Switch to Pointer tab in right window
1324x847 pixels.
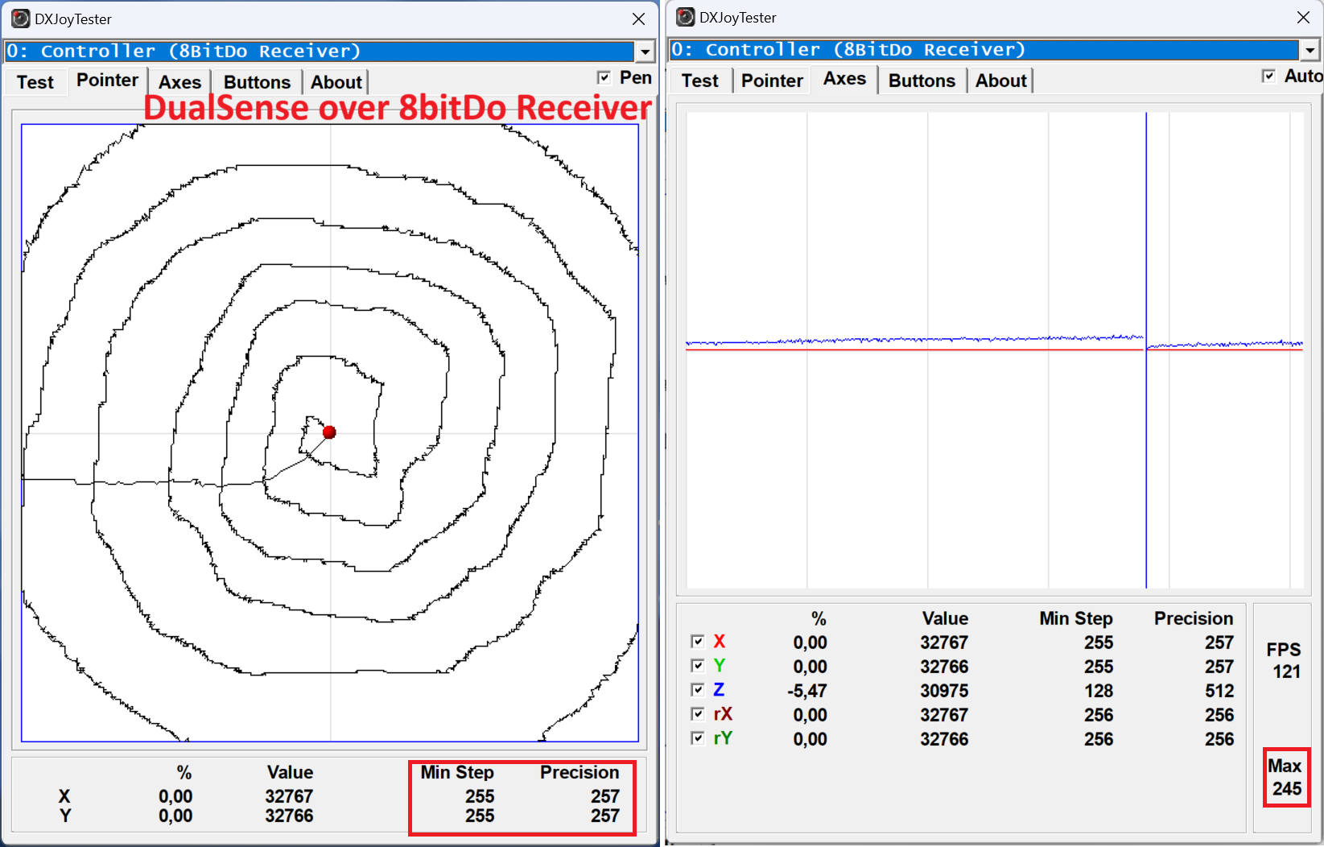[772, 81]
